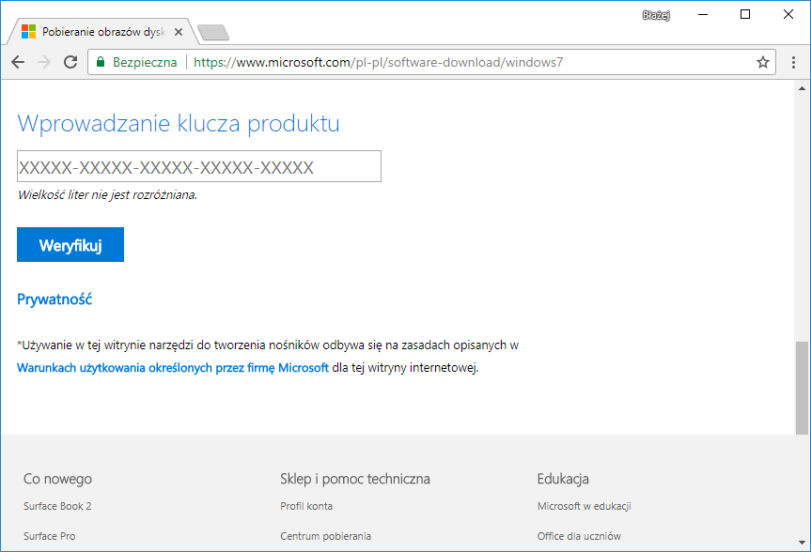Open the Błażej profile button
This screenshot has height=552, width=811.
[656, 15]
